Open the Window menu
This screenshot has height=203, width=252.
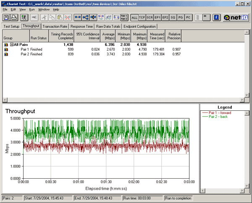point(44,9)
